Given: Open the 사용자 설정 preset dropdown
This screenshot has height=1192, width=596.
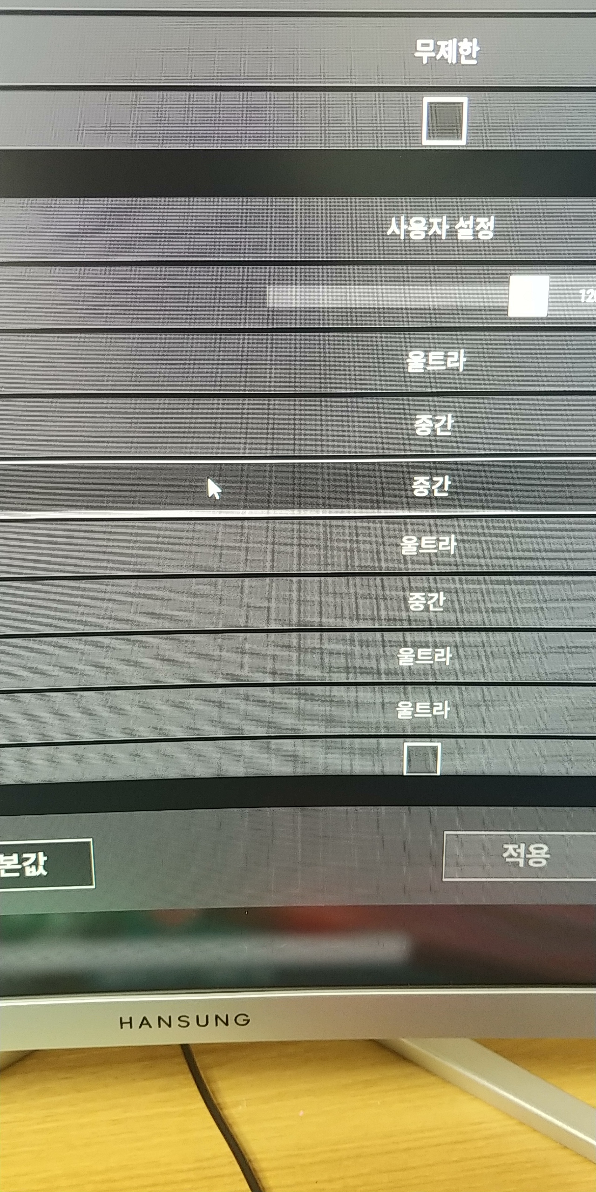Looking at the screenshot, I should click(x=440, y=229).
